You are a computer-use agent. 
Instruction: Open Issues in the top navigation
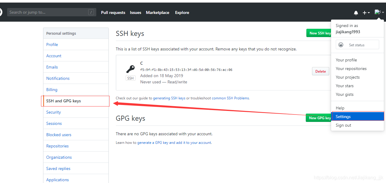pyautogui.click(x=136, y=12)
